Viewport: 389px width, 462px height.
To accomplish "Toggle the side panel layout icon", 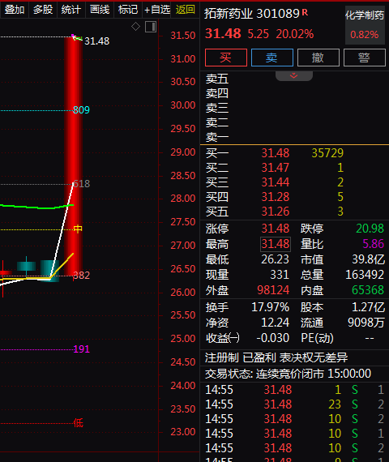I will (151, 27).
